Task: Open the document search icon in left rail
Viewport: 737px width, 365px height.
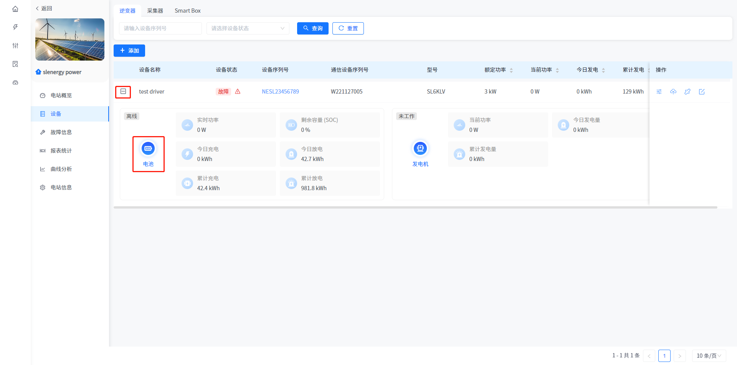Action: [15, 64]
